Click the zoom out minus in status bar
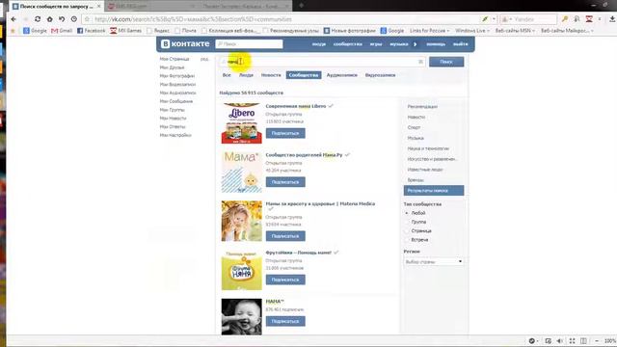The height and width of the screenshot is (347, 617). pyautogui.click(x=597, y=340)
